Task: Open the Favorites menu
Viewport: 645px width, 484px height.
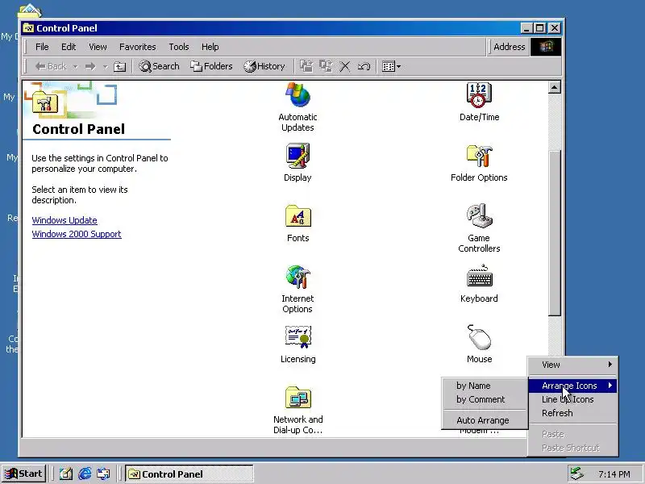Action: click(137, 47)
